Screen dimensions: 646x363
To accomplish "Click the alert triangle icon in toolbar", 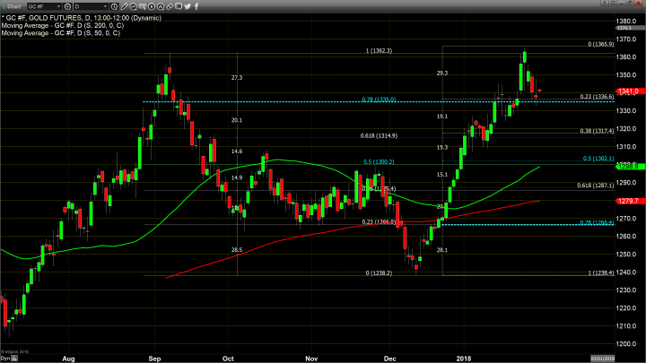I will point(161,6).
